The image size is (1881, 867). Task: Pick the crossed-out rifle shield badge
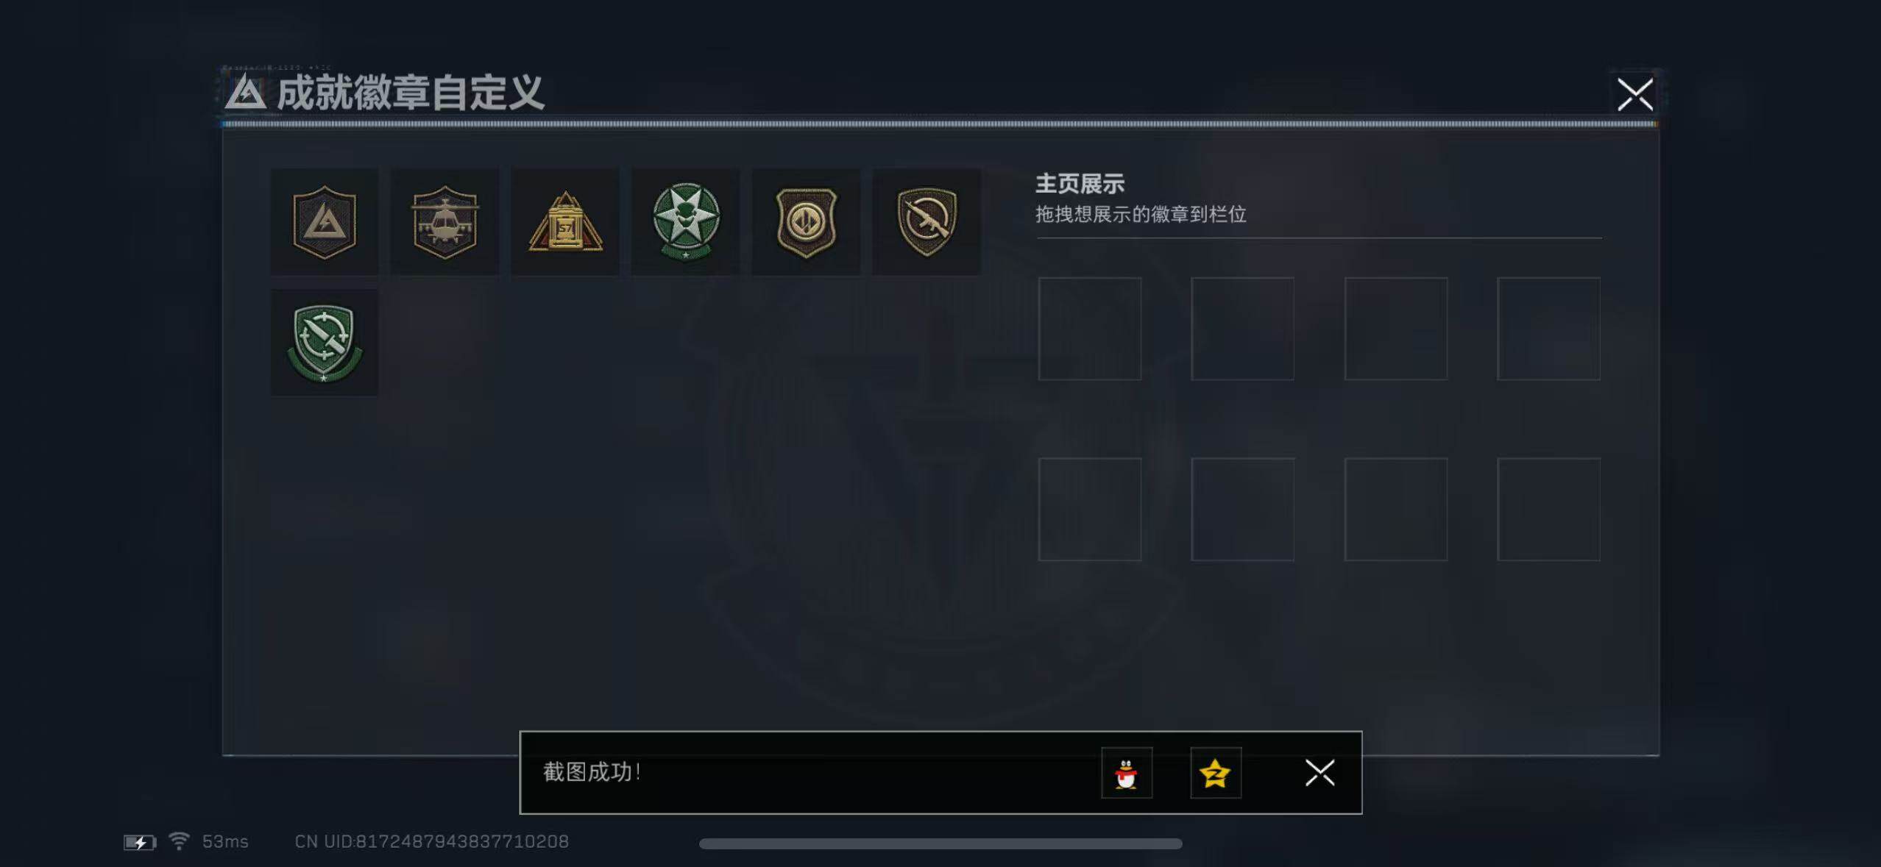927,222
